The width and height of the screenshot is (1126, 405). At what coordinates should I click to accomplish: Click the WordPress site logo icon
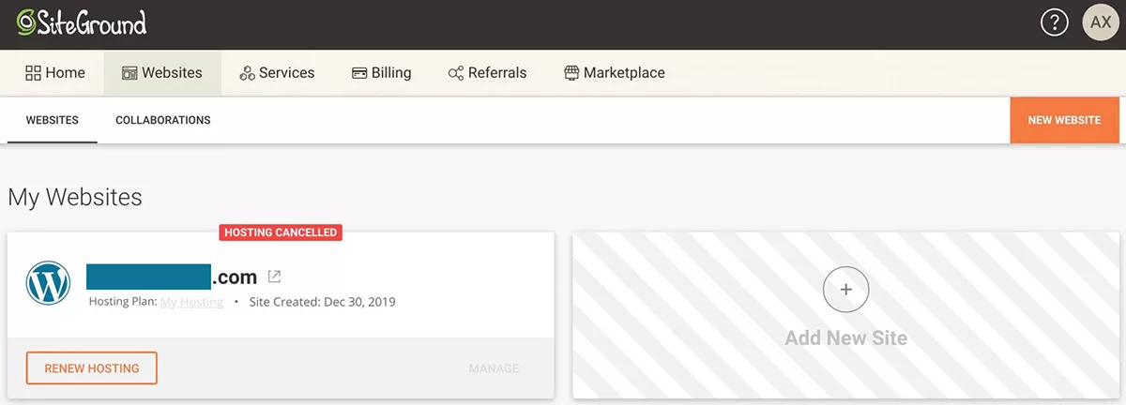point(50,282)
